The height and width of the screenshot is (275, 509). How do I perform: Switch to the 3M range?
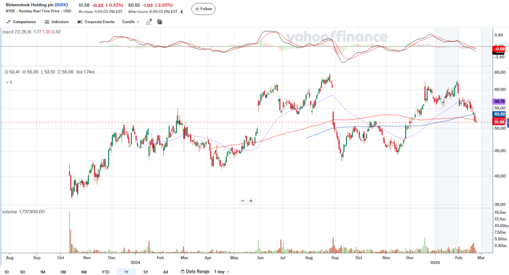pyautogui.click(x=63, y=272)
